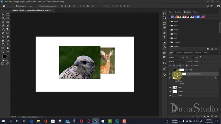The image size is (221, 124).
Task: Toggle layer filtering on/off switch
Action: 200,57
